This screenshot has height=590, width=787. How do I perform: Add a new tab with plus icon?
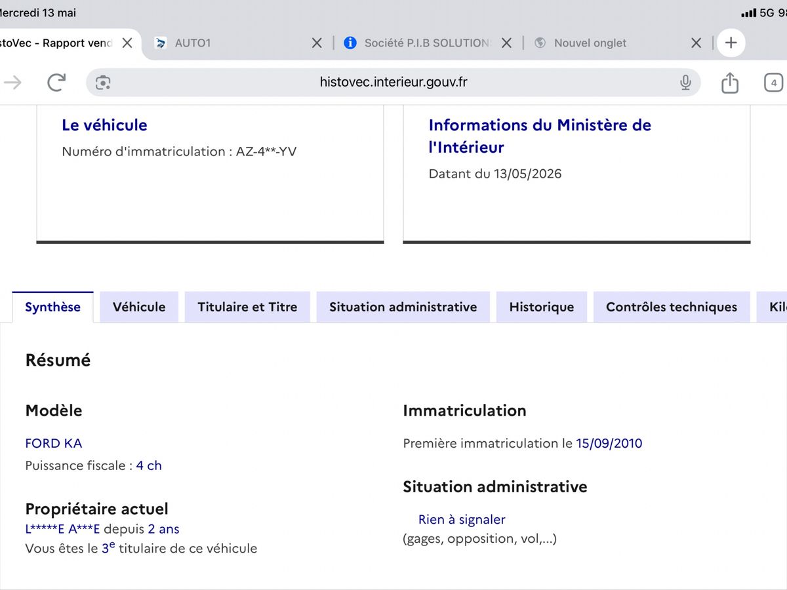(x=731, y=43)
